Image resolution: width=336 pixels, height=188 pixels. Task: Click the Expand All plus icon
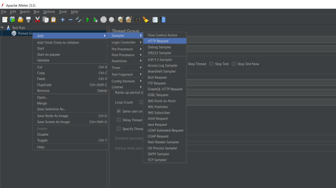pos(63,19)
